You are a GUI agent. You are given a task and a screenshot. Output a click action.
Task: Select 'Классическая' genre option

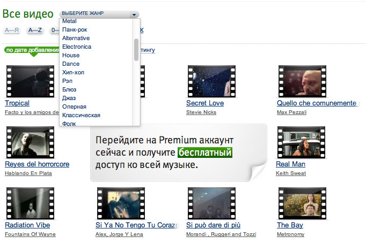pyautogui.click(x=81, y=115)
